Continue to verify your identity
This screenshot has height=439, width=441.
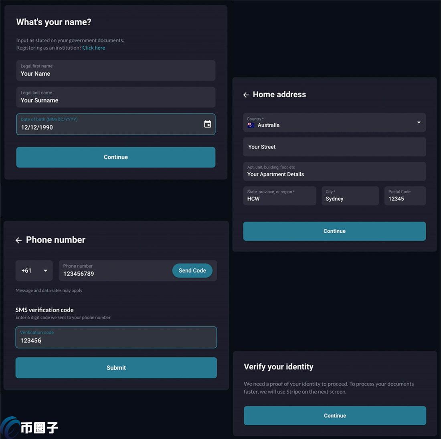click(x=335, y=416)
